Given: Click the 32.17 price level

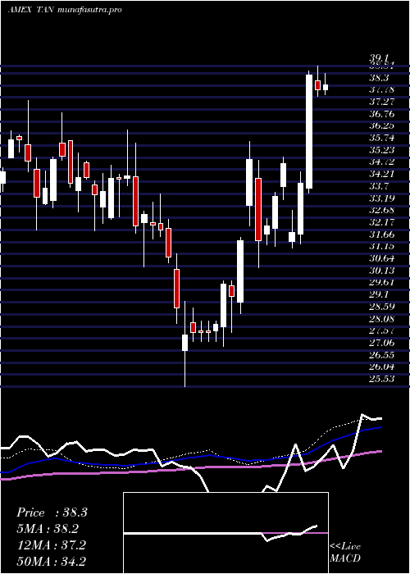Looking at the screenshot, I should pyautogui.click(x=382, y=222).
